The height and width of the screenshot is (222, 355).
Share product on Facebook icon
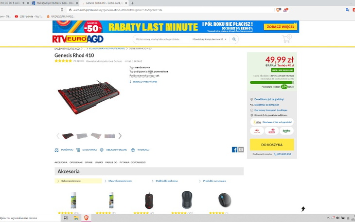pos(234,149)
